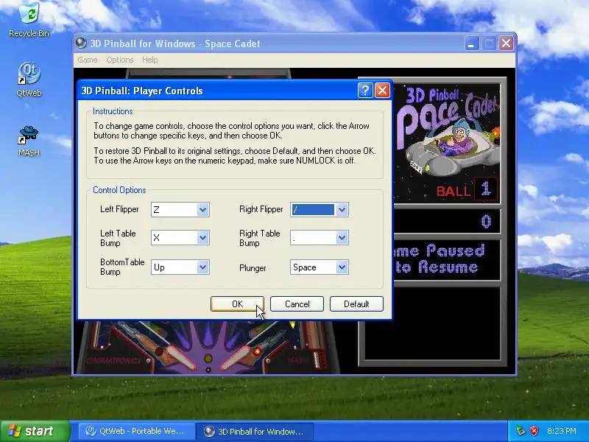The height and width of the screenshot is (442, 589).
Task: Click the help question mark button in Player Controls
Action: point(365,91)
